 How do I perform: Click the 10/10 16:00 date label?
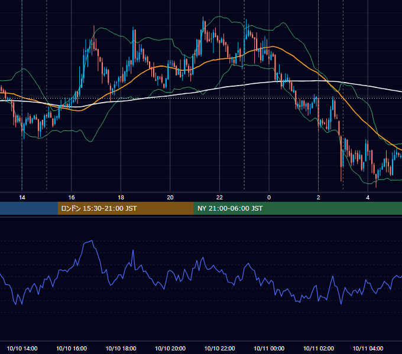point(72,348)
